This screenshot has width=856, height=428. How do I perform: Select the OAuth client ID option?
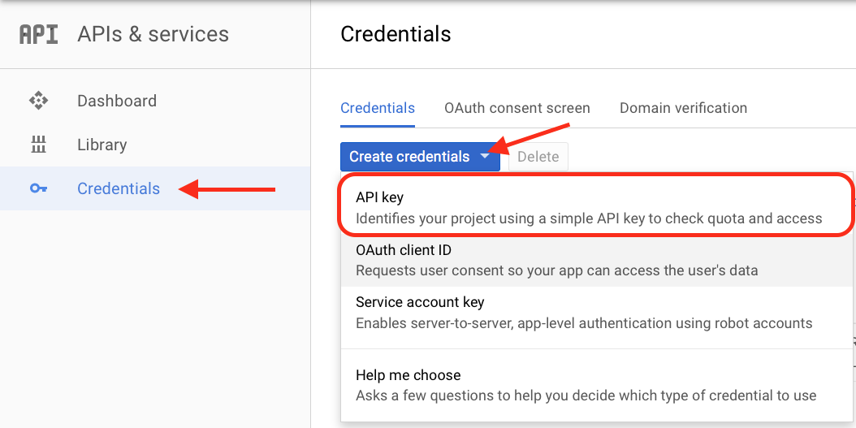pos(404,250)
